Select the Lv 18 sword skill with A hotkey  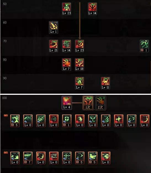tap(80, 65)
